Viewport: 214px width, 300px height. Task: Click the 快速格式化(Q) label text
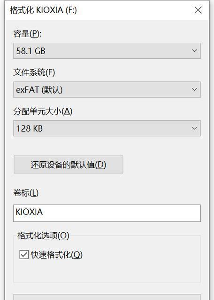(56, 255)
